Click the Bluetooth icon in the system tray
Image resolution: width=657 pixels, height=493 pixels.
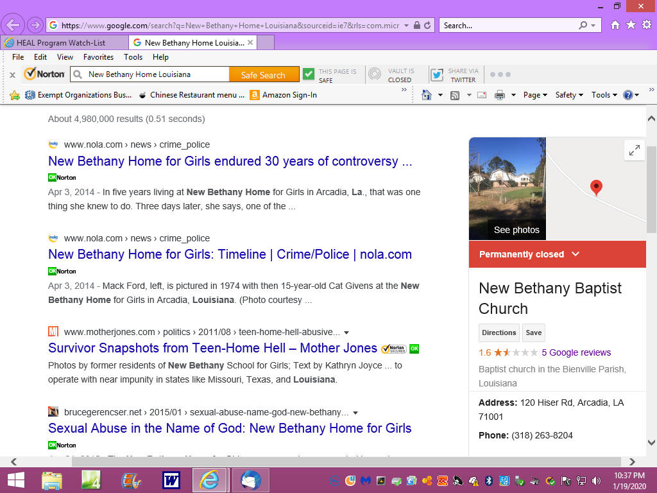pos(488,480)
